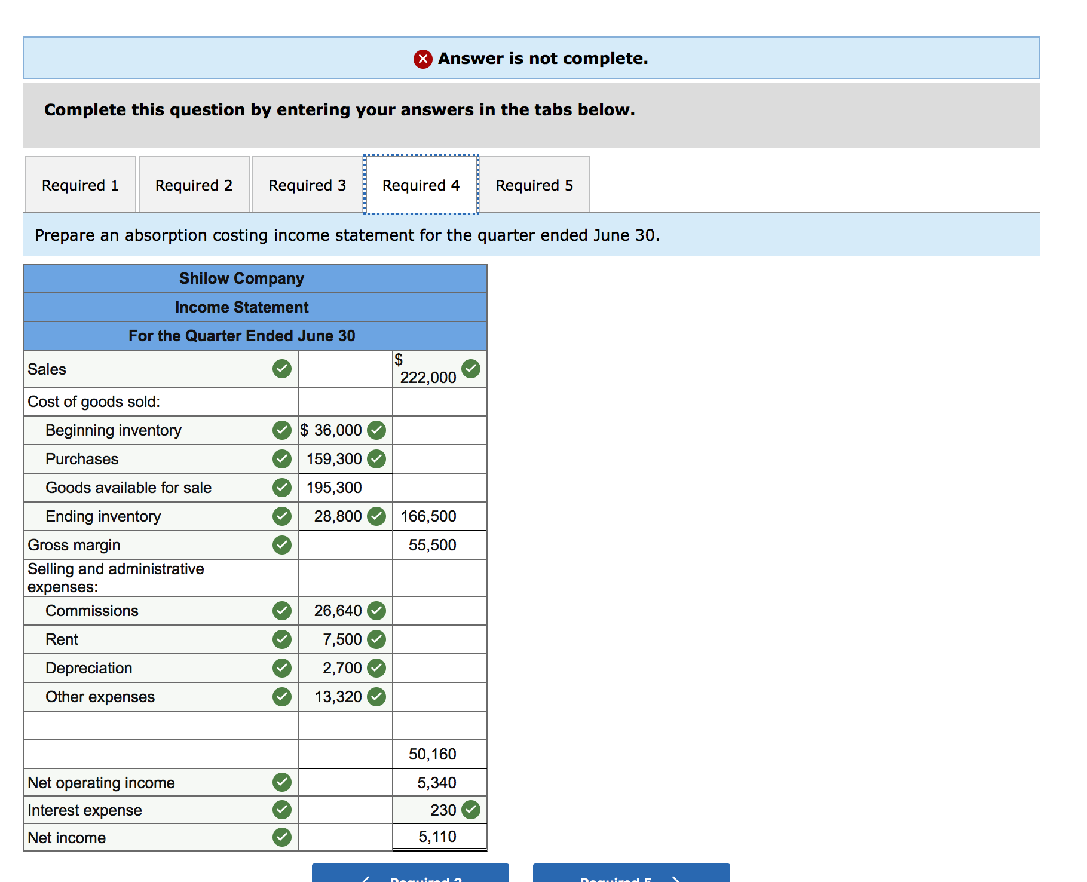Viewport: 1087px width, 882px height.
Task: Click green check next to Net operating income
Action: point(282,782)
